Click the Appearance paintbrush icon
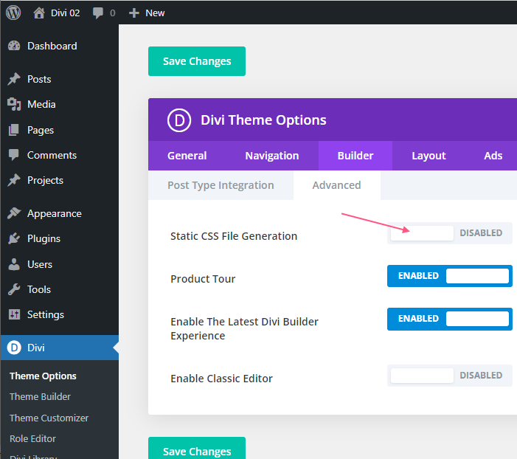The width and height of the screenshot is (517, 459). pos(14,213)
